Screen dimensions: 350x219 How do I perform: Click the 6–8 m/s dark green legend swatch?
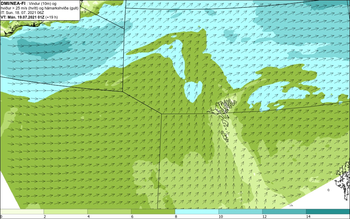click(153, 211)
